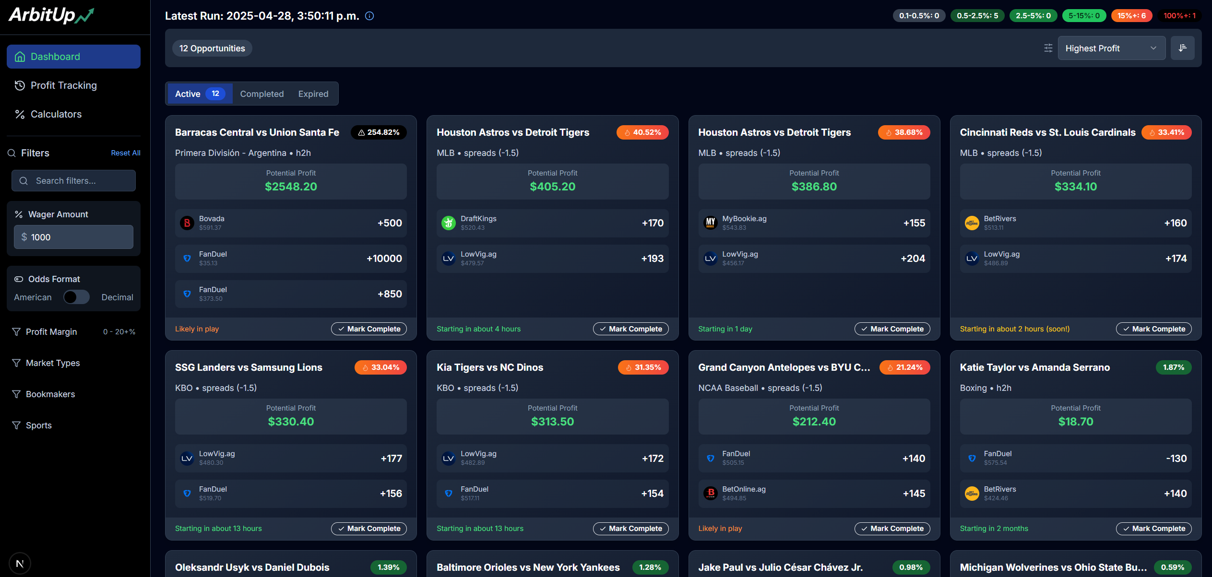Open the Profit Tracking history icon
The width and height of the screenshot is (1212, 577).
[x=20, y=85]
